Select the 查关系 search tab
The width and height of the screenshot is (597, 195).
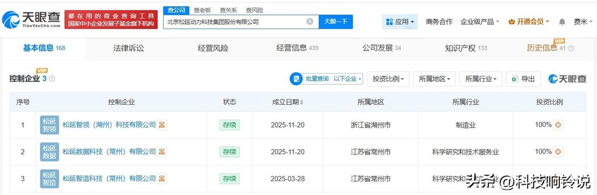pyautogui.click(x=229, y=10)
